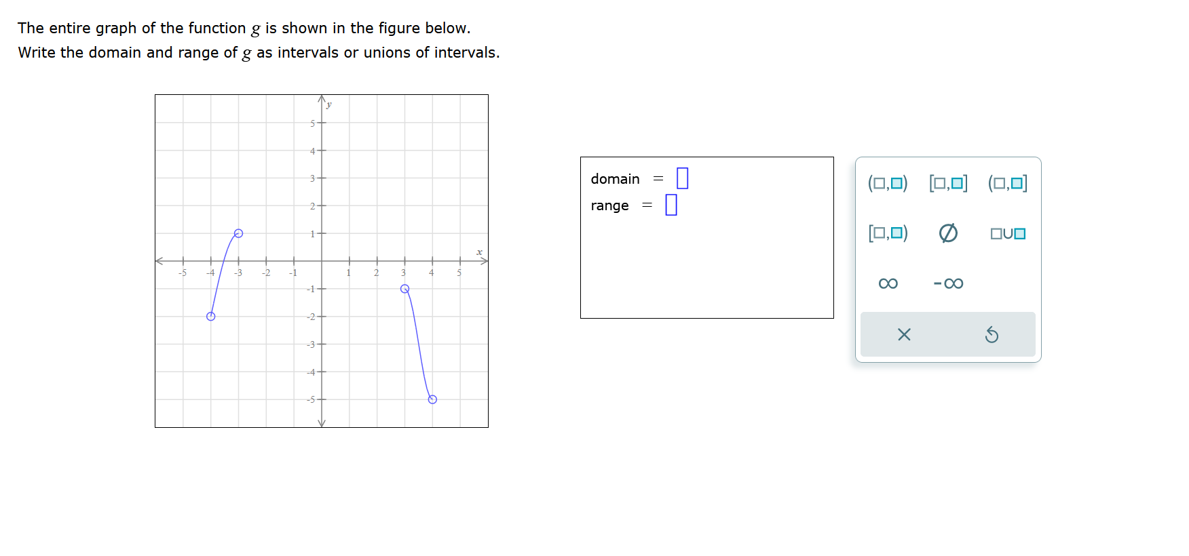Click the y-axis label on the graph

[328, 104]
